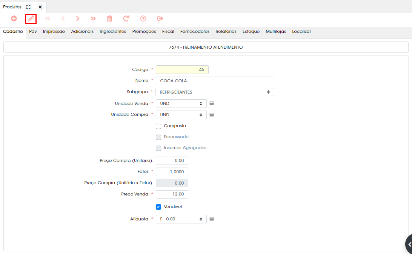The image size is (412, 254).
Task: Toggle the Insumos Agregados checkbox
Action: tap(158, 148)
